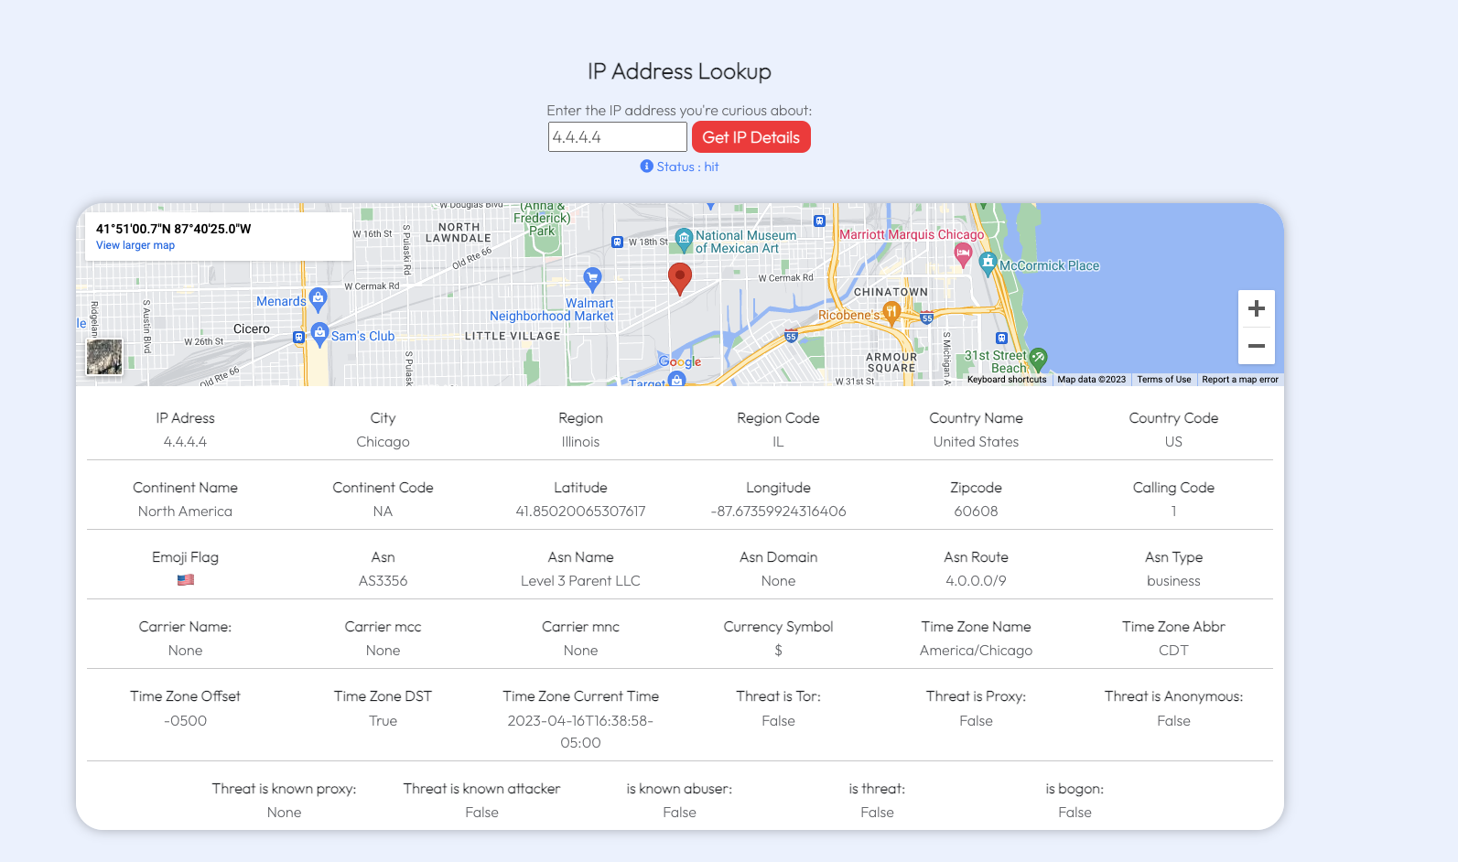The height and width of the screenshot is (862, 1458).
Task: Open Keyboard shortcuts on the map
Action: tap(1007, 379)
